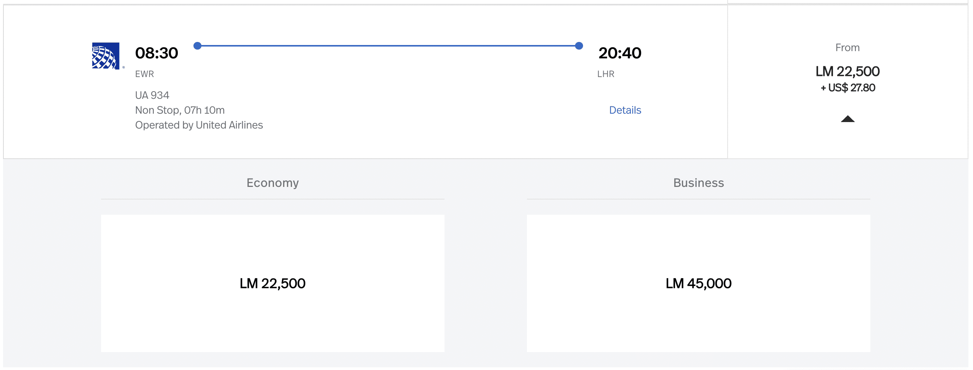Image resolution: width=973 pixels, height=370 pixels.
Task: Click the United Airlines globe logo
Action: click(106, 56)
